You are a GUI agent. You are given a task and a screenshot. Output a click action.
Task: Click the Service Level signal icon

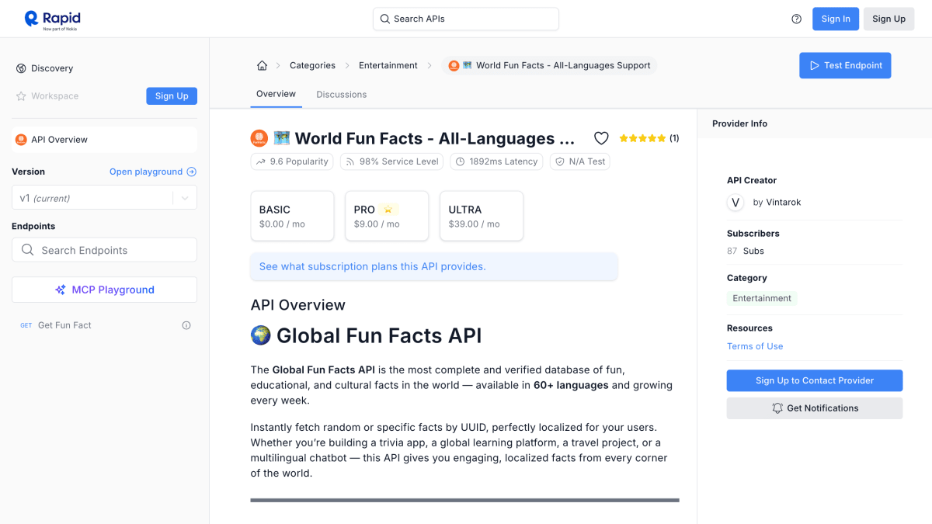click(350, 161)
